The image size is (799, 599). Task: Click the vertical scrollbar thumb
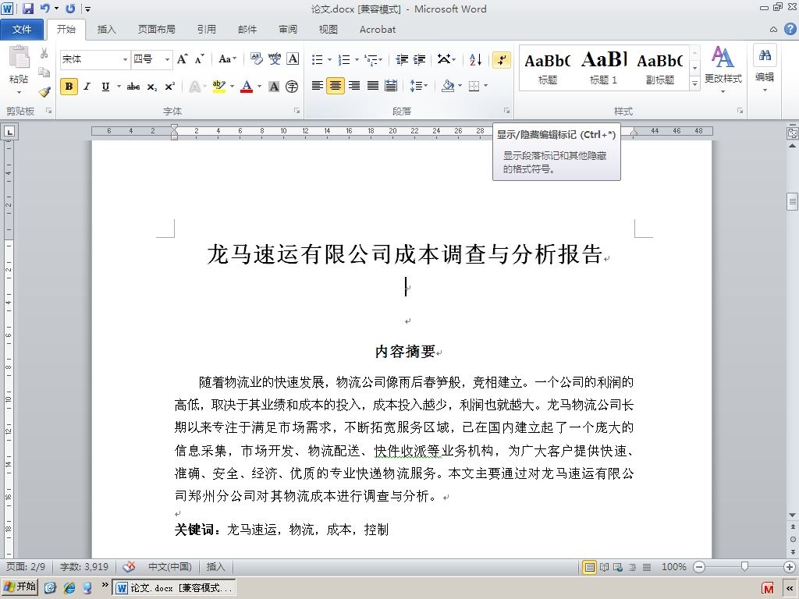793,201
